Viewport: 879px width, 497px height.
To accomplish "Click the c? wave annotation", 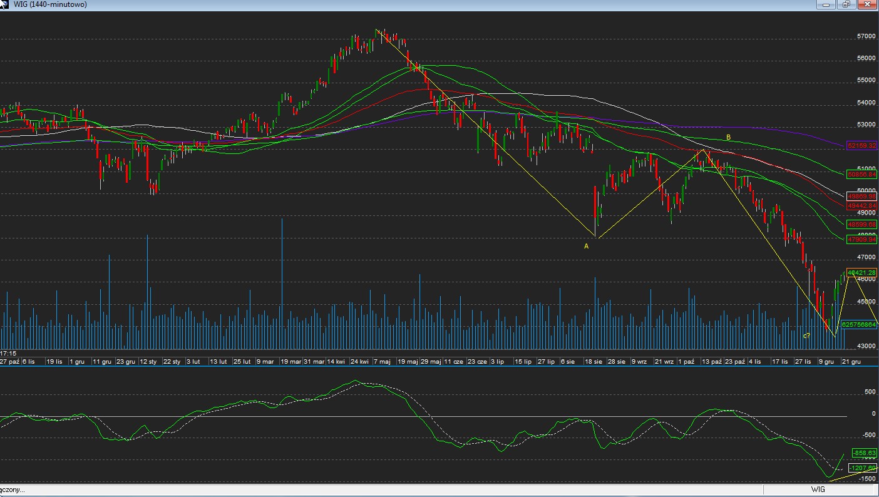I will pyautogui.click(x=807, y=336).
